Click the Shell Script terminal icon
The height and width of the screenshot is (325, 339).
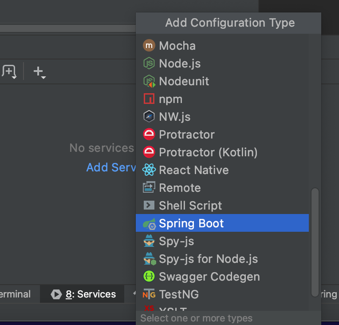pyautogui.click(x=149, y=206)
